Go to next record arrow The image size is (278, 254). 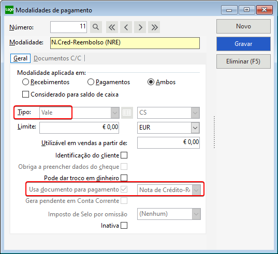point(140,27)
